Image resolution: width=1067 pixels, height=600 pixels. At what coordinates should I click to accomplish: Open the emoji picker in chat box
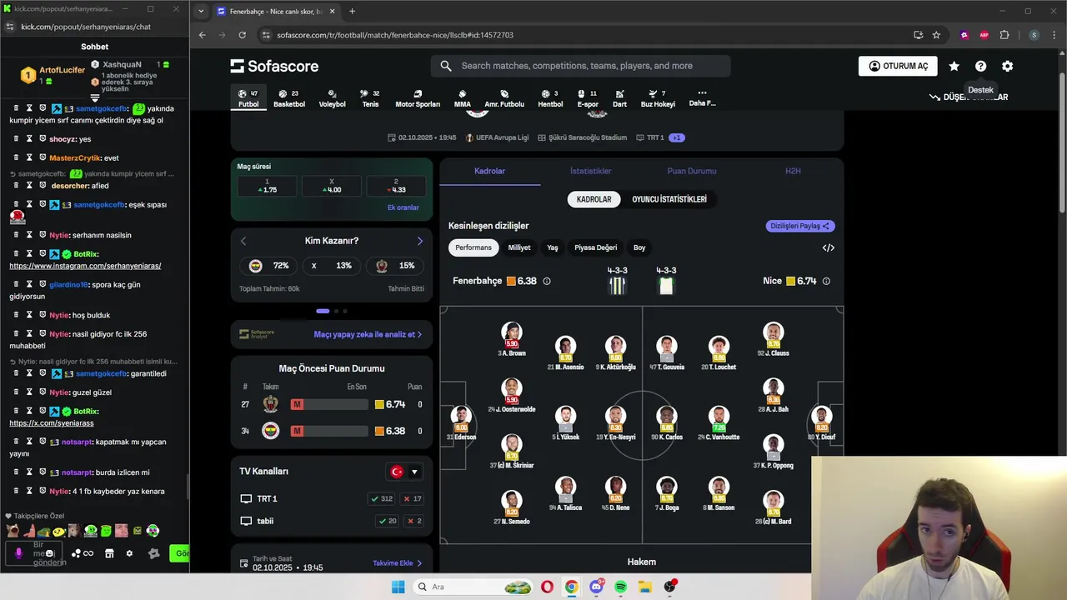50,553
